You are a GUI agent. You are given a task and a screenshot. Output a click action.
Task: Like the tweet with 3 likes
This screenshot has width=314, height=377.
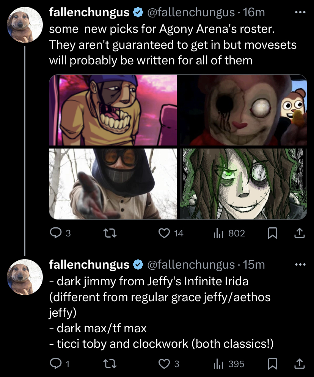click(x=165, y=364)
